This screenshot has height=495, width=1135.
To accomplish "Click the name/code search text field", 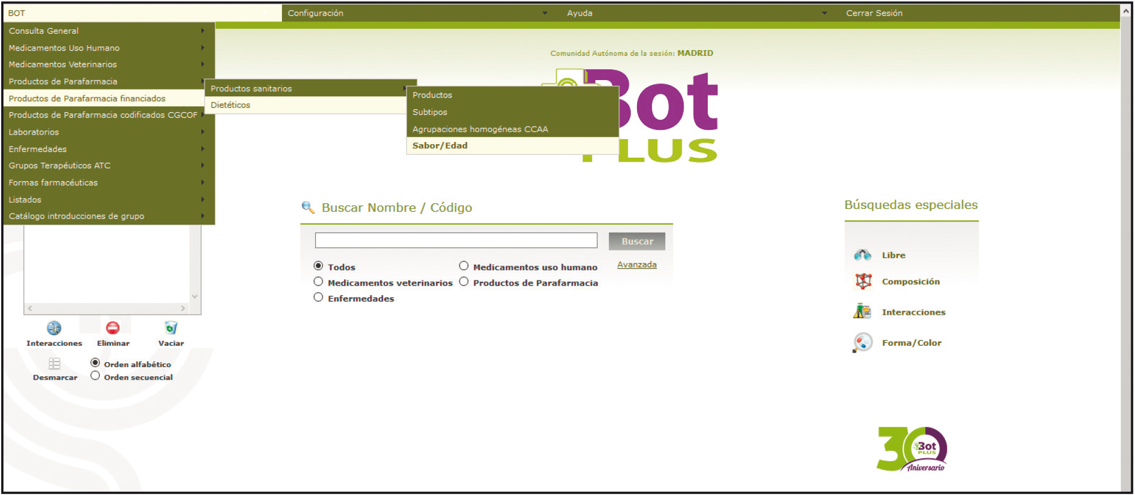I will pyautogui.click(x=456, y=240).
